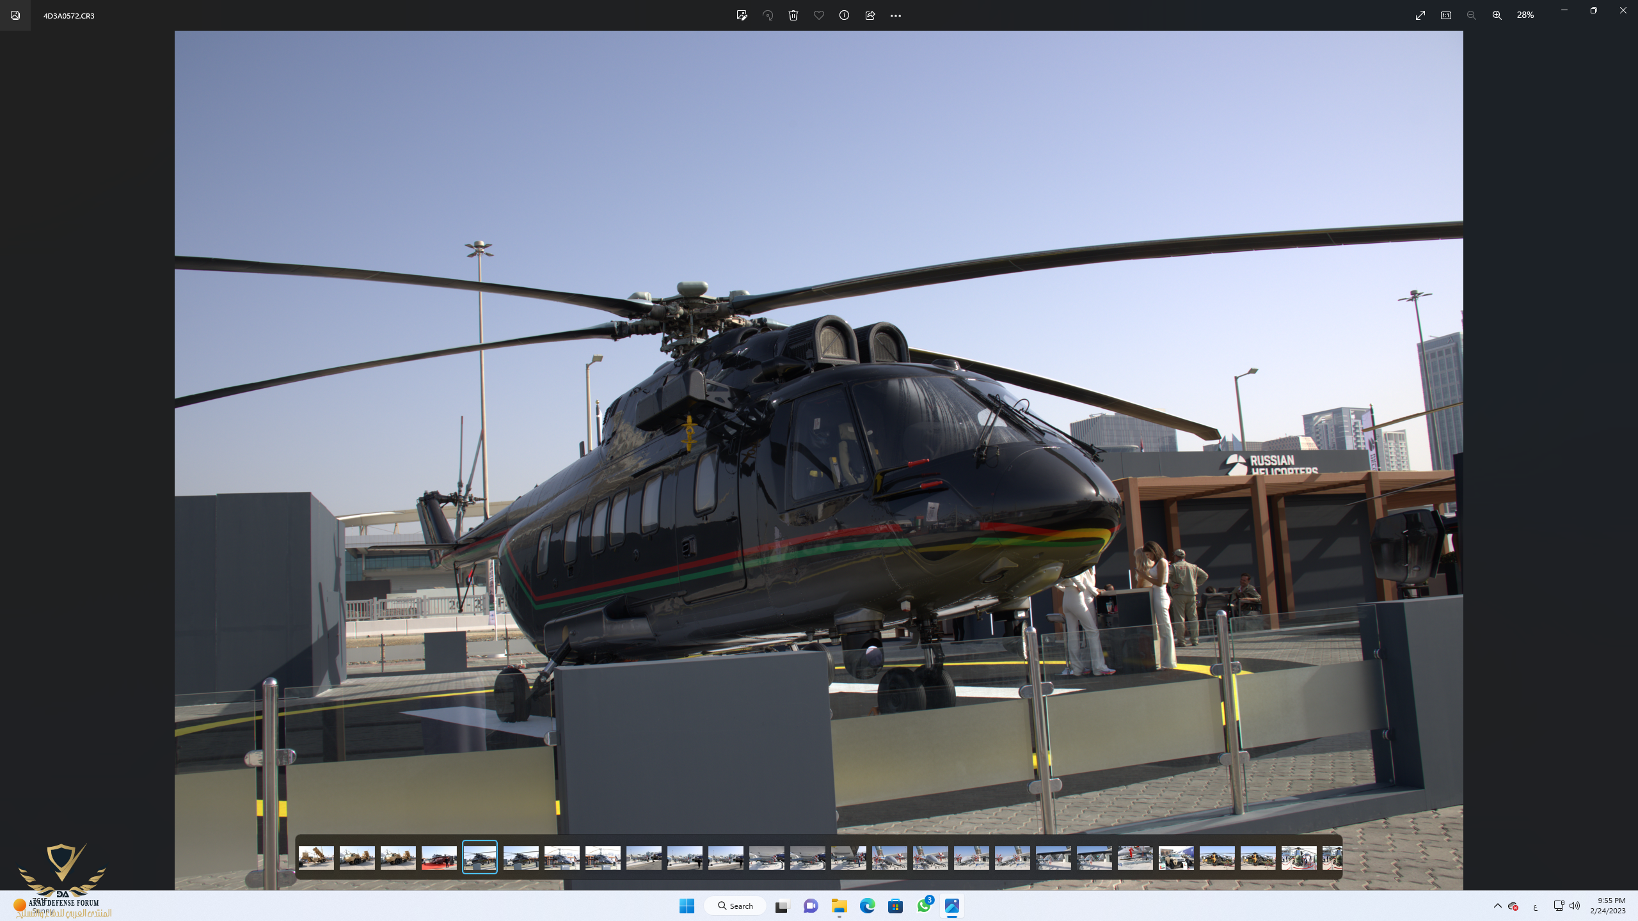Delete the photo using the trash icon

793,15
